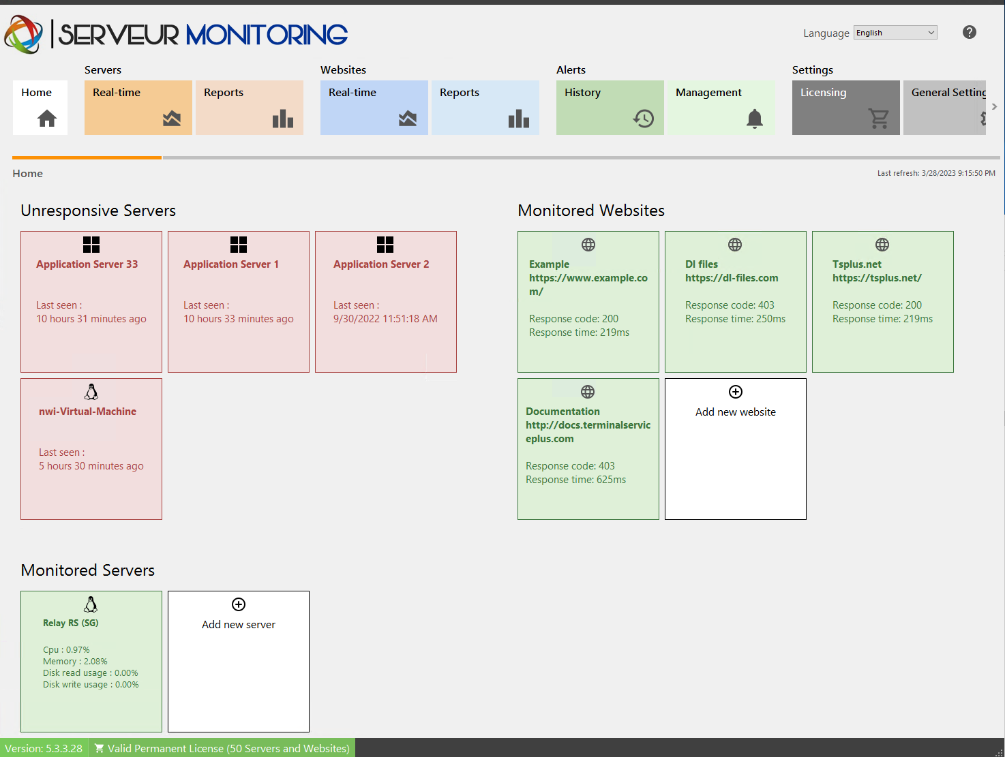The height and width of the screenshot is (757, 1005).
Task: Click the Valid Permanent License status entry
Action: point(222,748)
